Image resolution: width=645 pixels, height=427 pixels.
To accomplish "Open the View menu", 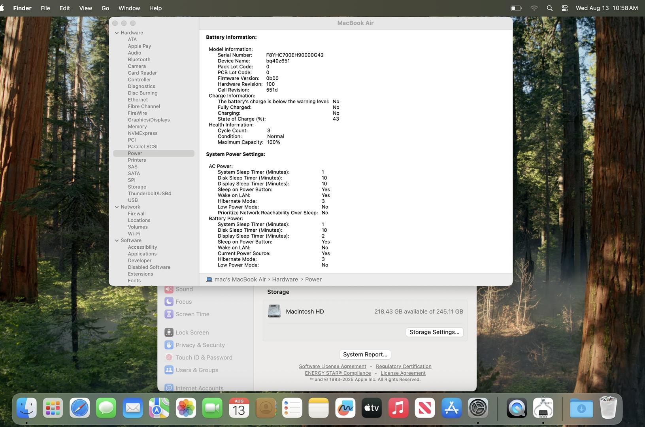I will pos(85,8).
